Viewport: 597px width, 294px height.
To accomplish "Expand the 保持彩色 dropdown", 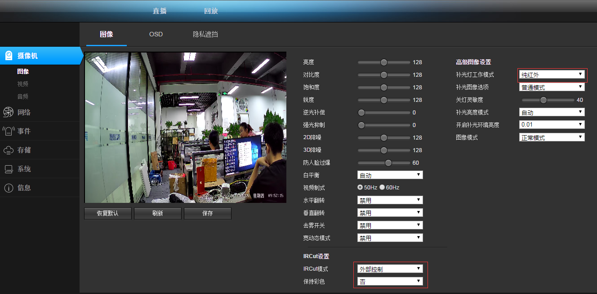I will pyautogui.click(x=390, y=281).
